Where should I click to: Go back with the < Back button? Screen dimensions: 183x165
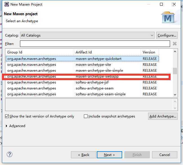point(84,155)
